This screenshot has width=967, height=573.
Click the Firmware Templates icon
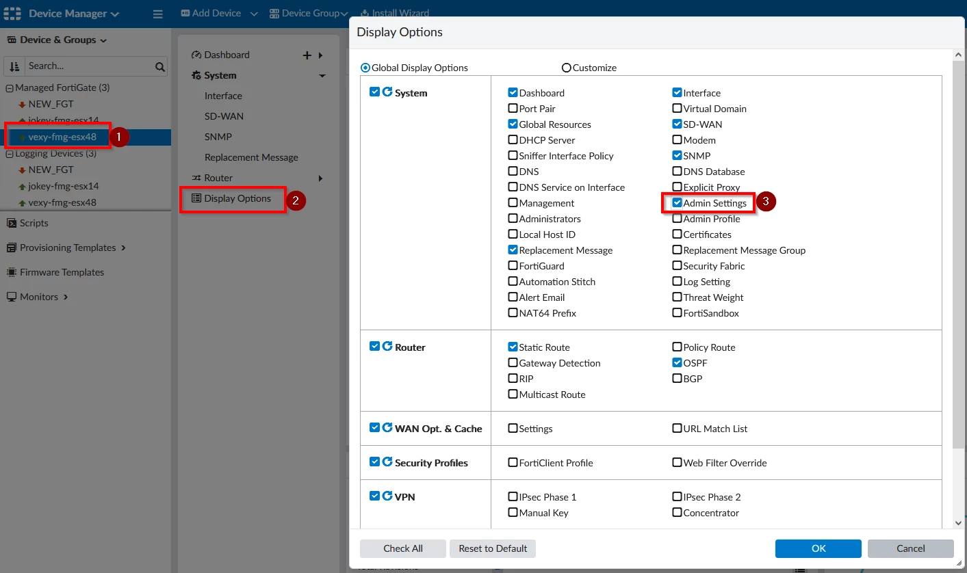12,272
